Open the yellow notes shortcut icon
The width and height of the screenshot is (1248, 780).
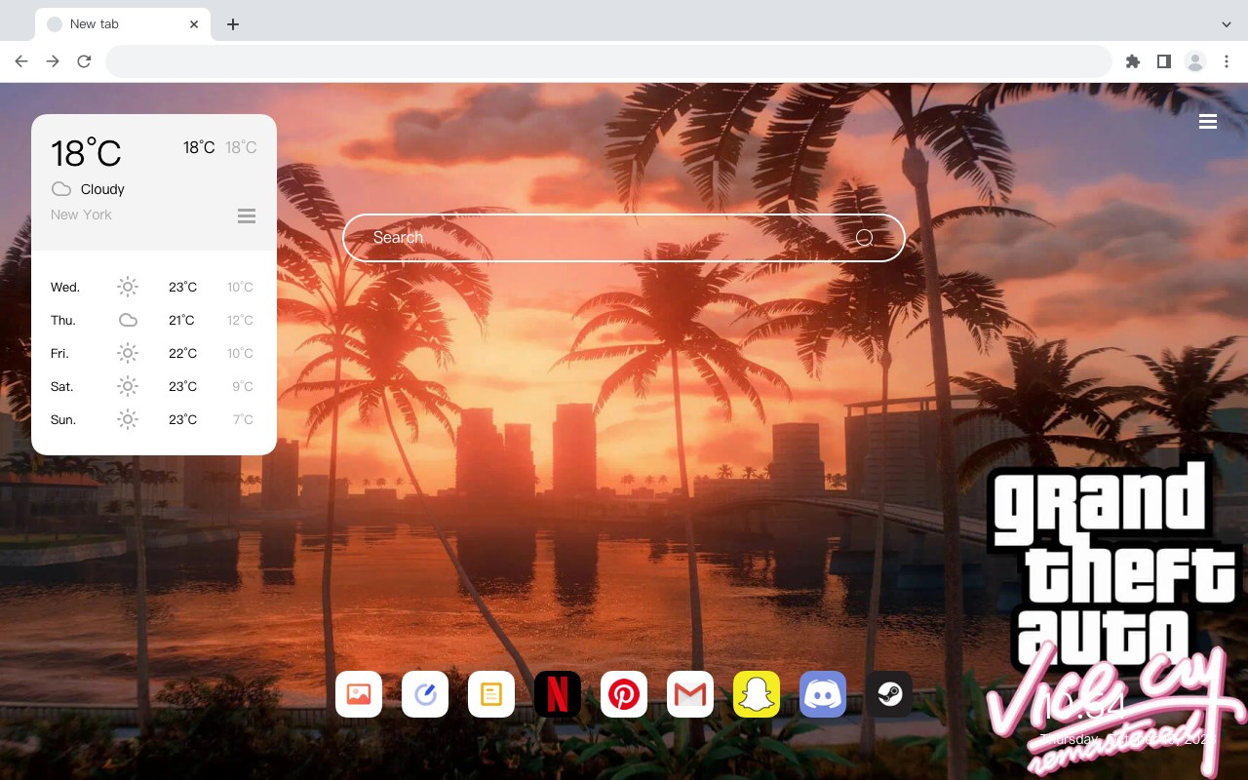click(x=491, y=694)
